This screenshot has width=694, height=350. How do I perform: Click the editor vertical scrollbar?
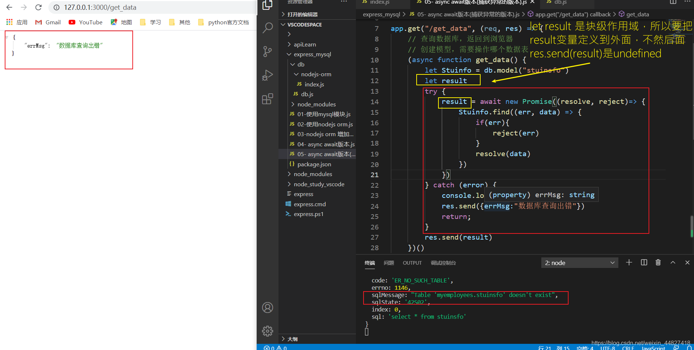(x=692, y=227)
